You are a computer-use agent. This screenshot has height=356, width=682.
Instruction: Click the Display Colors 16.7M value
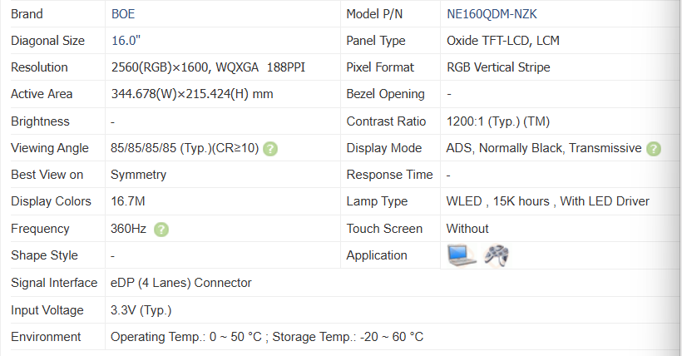128,201
